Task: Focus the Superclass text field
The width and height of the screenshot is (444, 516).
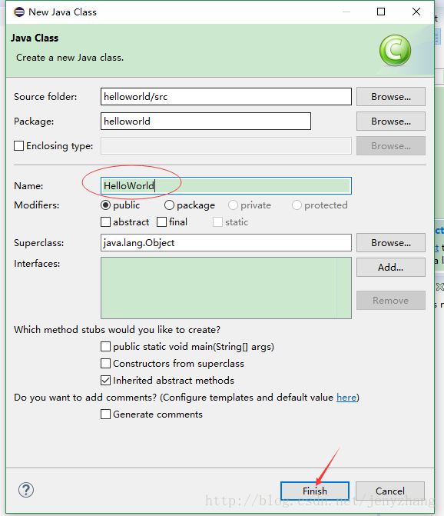Action: 226,243
